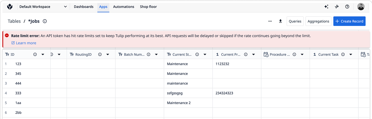The image size is (372, 119).
Task: Click the Create Record button
Action: [x=349, y=21]
